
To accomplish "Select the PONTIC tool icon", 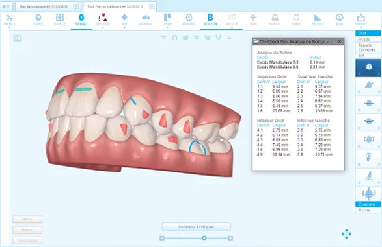I will click(x=275, y=18).
